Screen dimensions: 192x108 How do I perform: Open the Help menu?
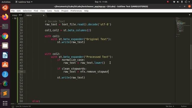click(x=86, y=11)
